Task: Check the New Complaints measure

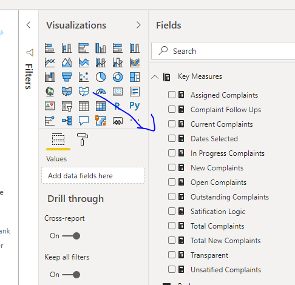Action: click(x=172, y=167)
